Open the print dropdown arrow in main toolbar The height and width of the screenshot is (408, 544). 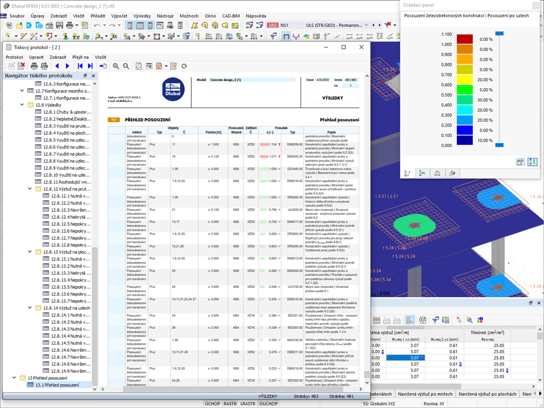77,25
